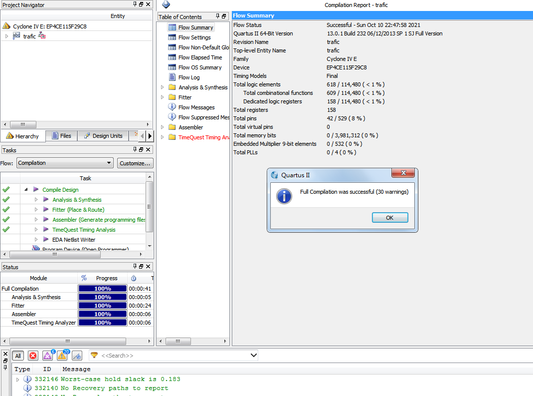The width and height of the screenshot is (533, 396).
Task: Click the Flow Summary table icon
Action: pyautogui.click(x=173, y=27)
